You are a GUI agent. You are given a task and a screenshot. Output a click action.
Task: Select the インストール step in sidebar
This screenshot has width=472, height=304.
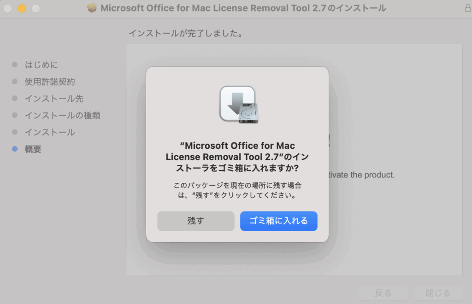tap(49, 132)
